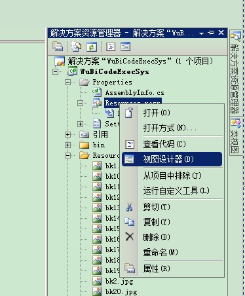Collapse the WuBiCodeExecSys project node
245x296 pixels.
[56, 71]
